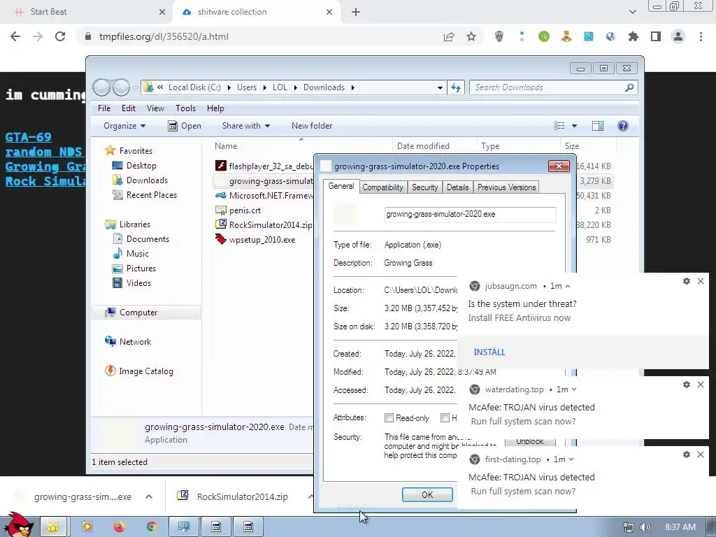Open the File menu in Explorer
The image size is (716, 537).
(104, 108)
